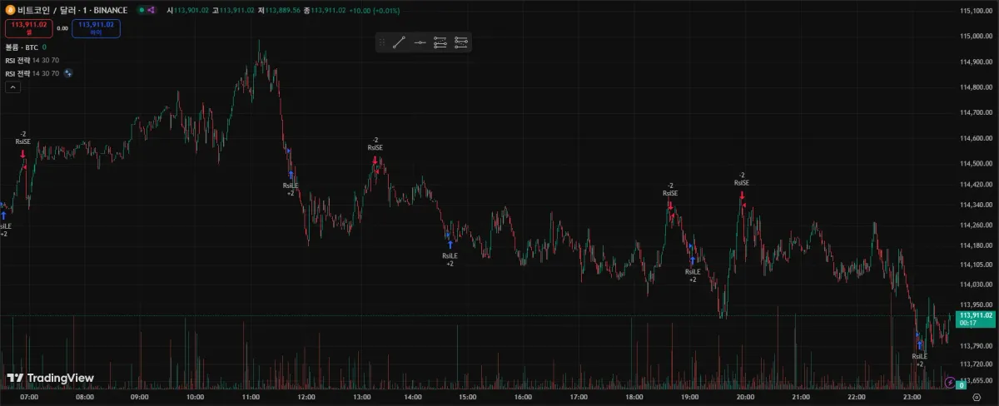This screenshot has height=406, width=999.
Task: Click the RsiSE -2 marker near 18:40
Action: click(670, 195)
